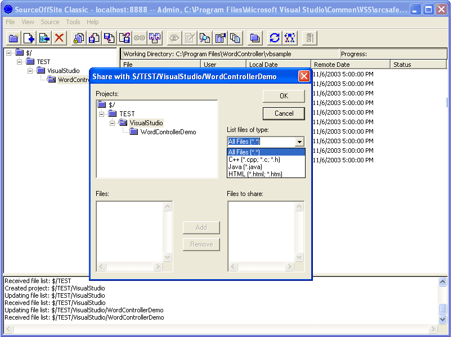Click the Set Working Folder toolbar icon
The height and width of the screenshot is (337, 453).
(x=255, y=38)
